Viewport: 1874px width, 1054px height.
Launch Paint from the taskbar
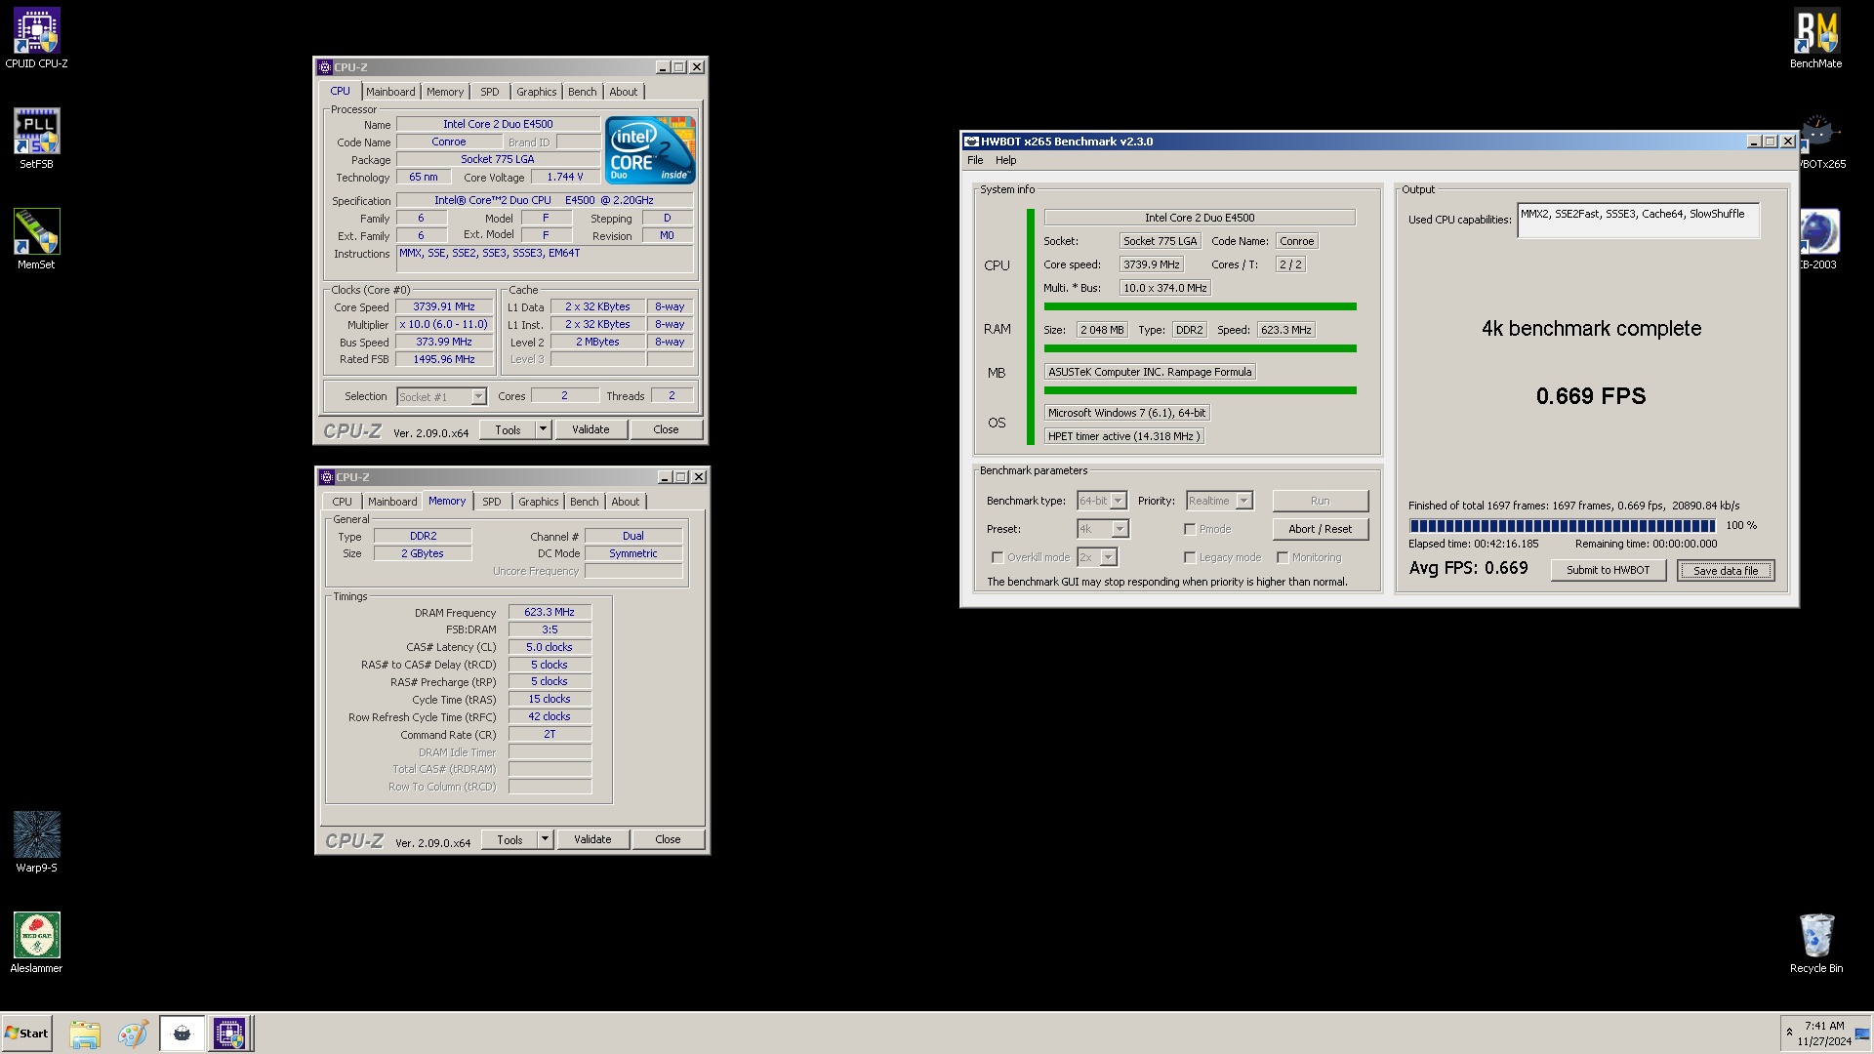pyautogui.click(x=133, y=1034)
